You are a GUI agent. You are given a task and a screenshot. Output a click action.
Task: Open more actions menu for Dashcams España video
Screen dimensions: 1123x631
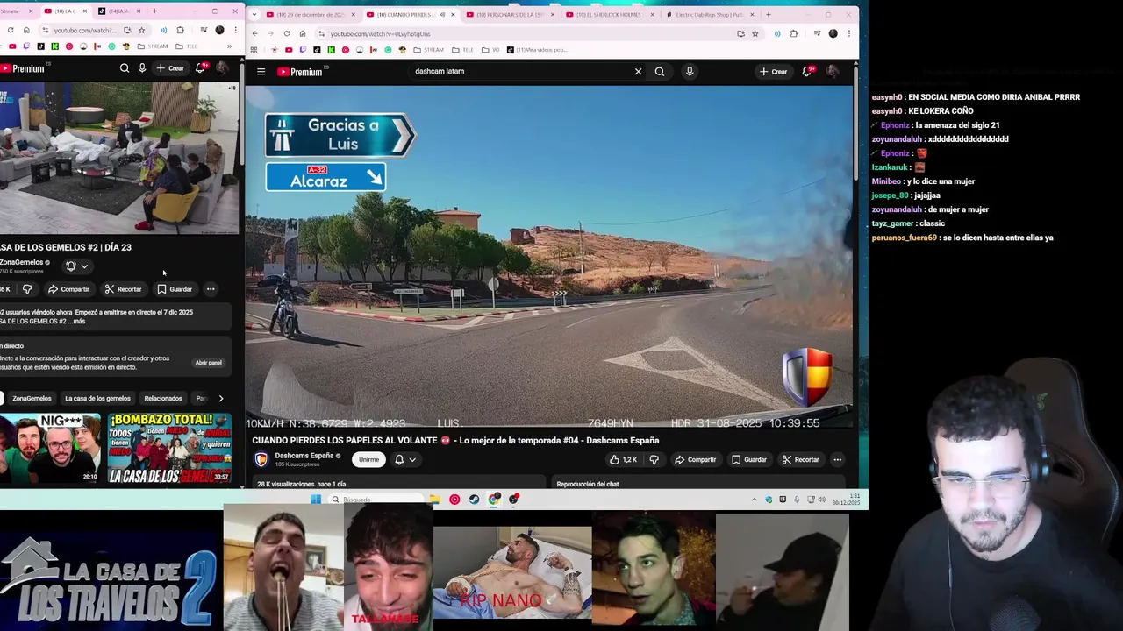click(x=837, y=459)
